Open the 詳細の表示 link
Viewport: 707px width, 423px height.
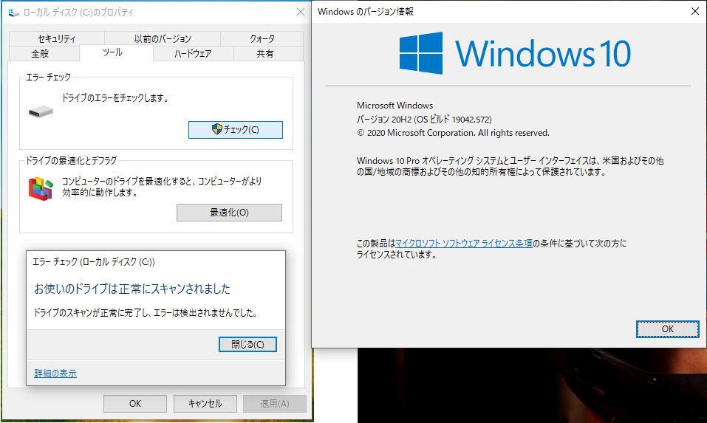click(x=55, y=373)
